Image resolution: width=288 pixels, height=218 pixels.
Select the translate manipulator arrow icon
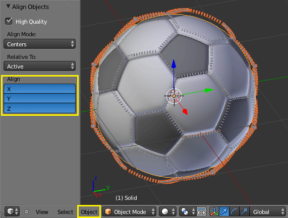tap(224, 211)
